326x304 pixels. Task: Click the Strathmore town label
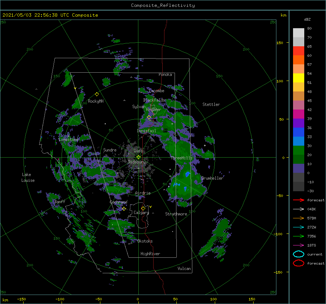(x=176, y=214)
